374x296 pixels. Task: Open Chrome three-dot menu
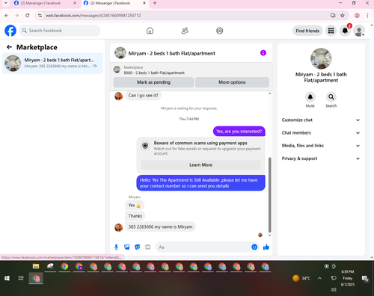[367, 16]
